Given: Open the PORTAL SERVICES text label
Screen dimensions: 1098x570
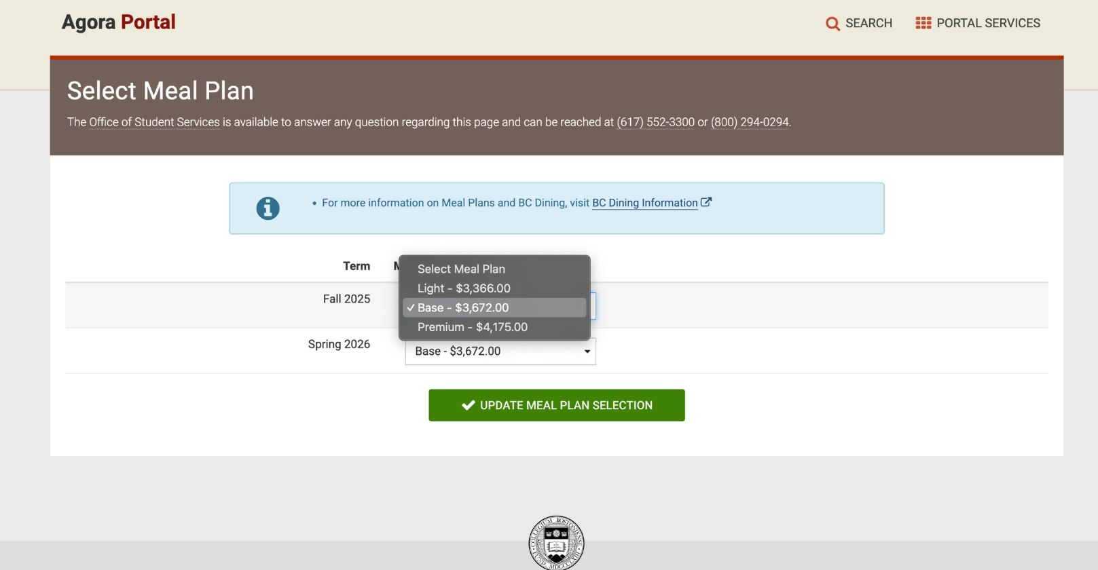Looking at the screenshot, I should [988, 23].
